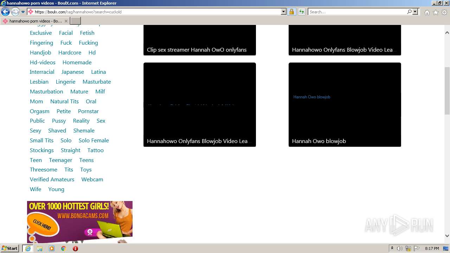The image size is (450, 253).
Task: Open the Exclusive tag link
Action: (x=41, y=33)
